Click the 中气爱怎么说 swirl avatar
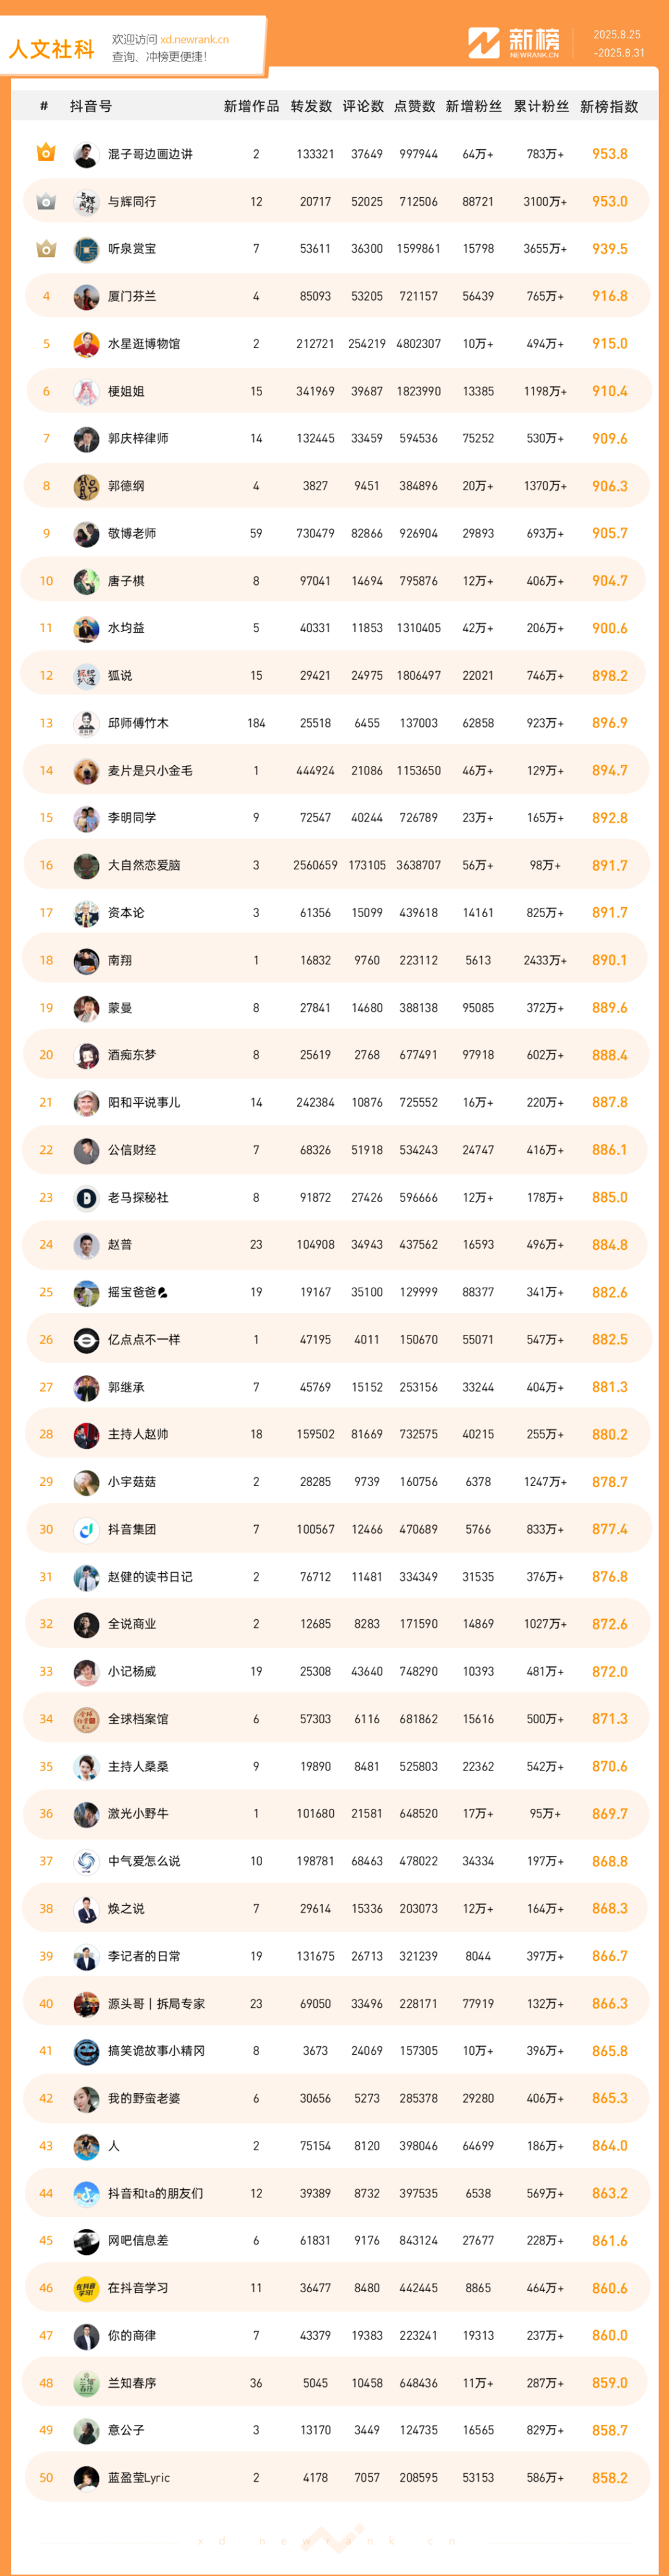The width and height of the screenshot is (669, 2576). 86,1862
